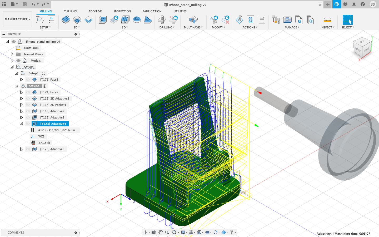Click the Select tool icon
The image size is (379, 237).
347,20
